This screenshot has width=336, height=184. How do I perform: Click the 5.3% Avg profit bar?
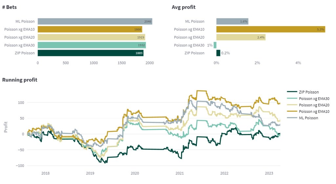tap(270, 29)
